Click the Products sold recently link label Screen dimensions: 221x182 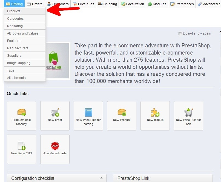tap(22, 122)
